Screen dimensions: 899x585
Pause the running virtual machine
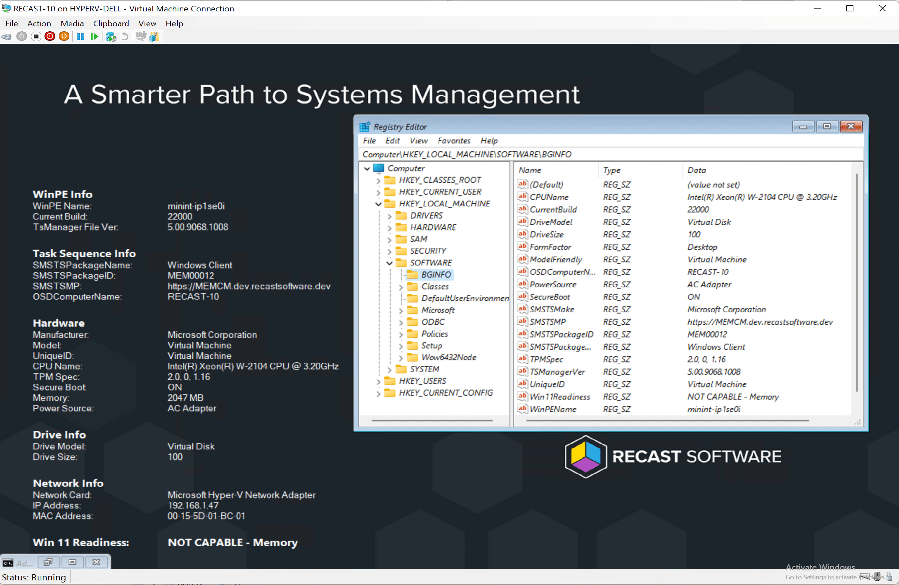[80, 36]
